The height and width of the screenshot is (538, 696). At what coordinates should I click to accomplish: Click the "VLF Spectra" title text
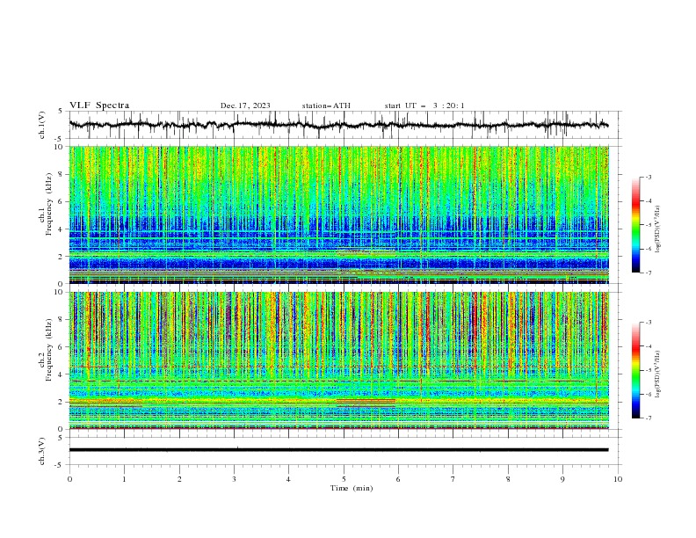click(99, 105)
